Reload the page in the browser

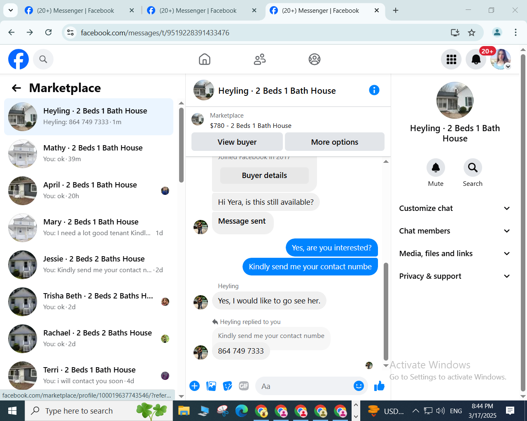click(48, 32)
